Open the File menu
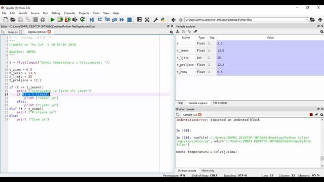Screen dimensions: 324x182 click(4, 13)
